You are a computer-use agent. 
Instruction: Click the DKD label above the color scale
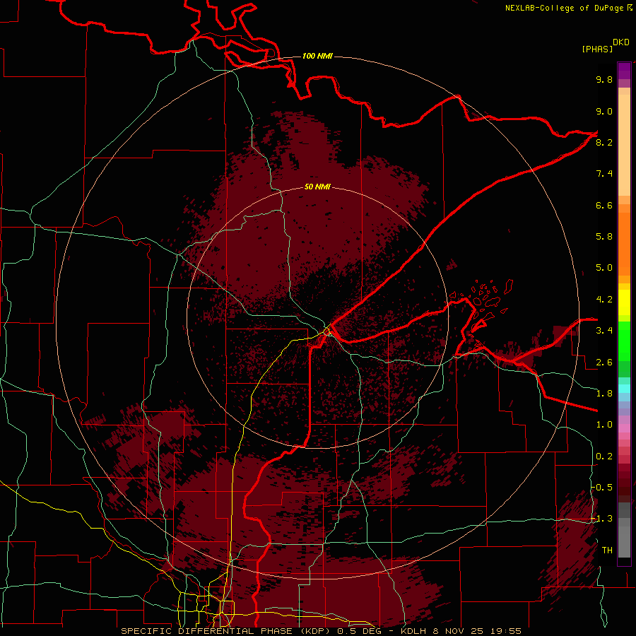tap(621, 42)
